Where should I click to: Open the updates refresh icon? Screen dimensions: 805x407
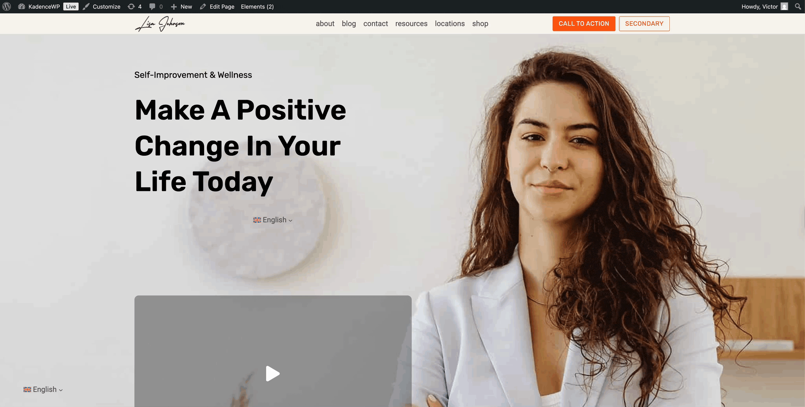[x=131, y=7]
